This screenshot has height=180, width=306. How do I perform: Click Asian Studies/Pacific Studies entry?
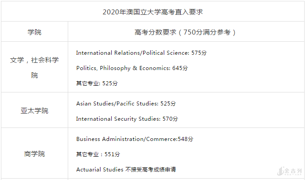(117, 104)
